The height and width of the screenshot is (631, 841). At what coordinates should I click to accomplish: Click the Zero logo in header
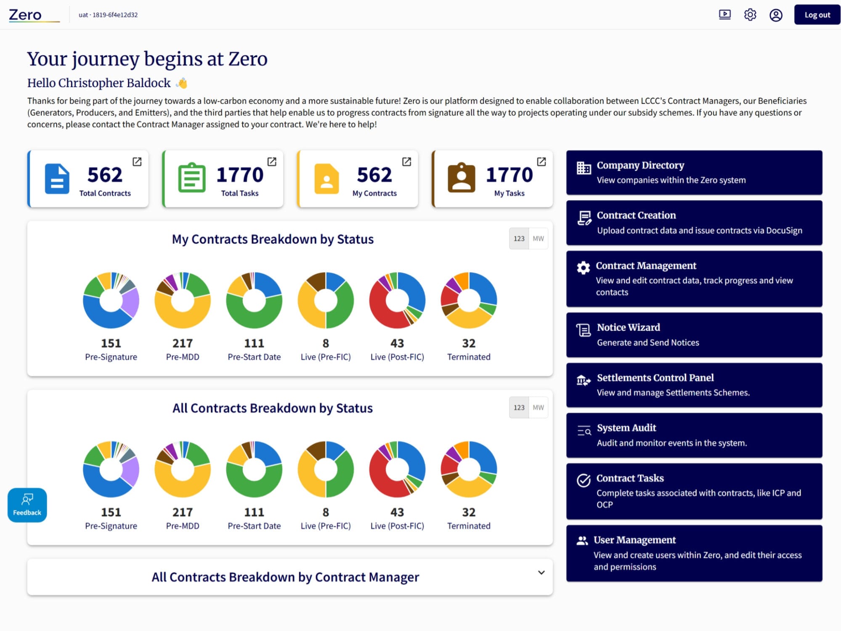click(26, 15)
